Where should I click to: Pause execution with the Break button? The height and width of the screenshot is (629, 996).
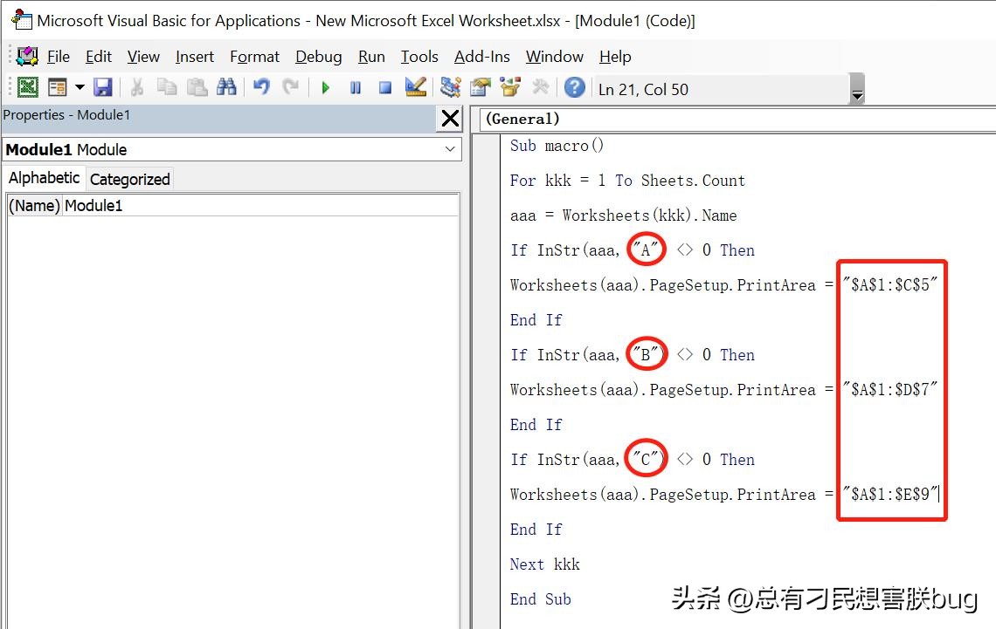pos(356,87)
